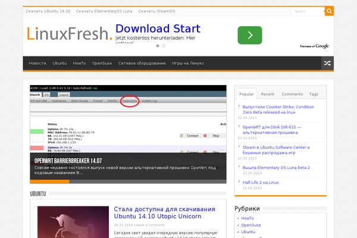This screenshot has height=238, width=357.
Task: Click the 22.02.2013 date text
Action: pyautogui.click(x=247, y=118)
